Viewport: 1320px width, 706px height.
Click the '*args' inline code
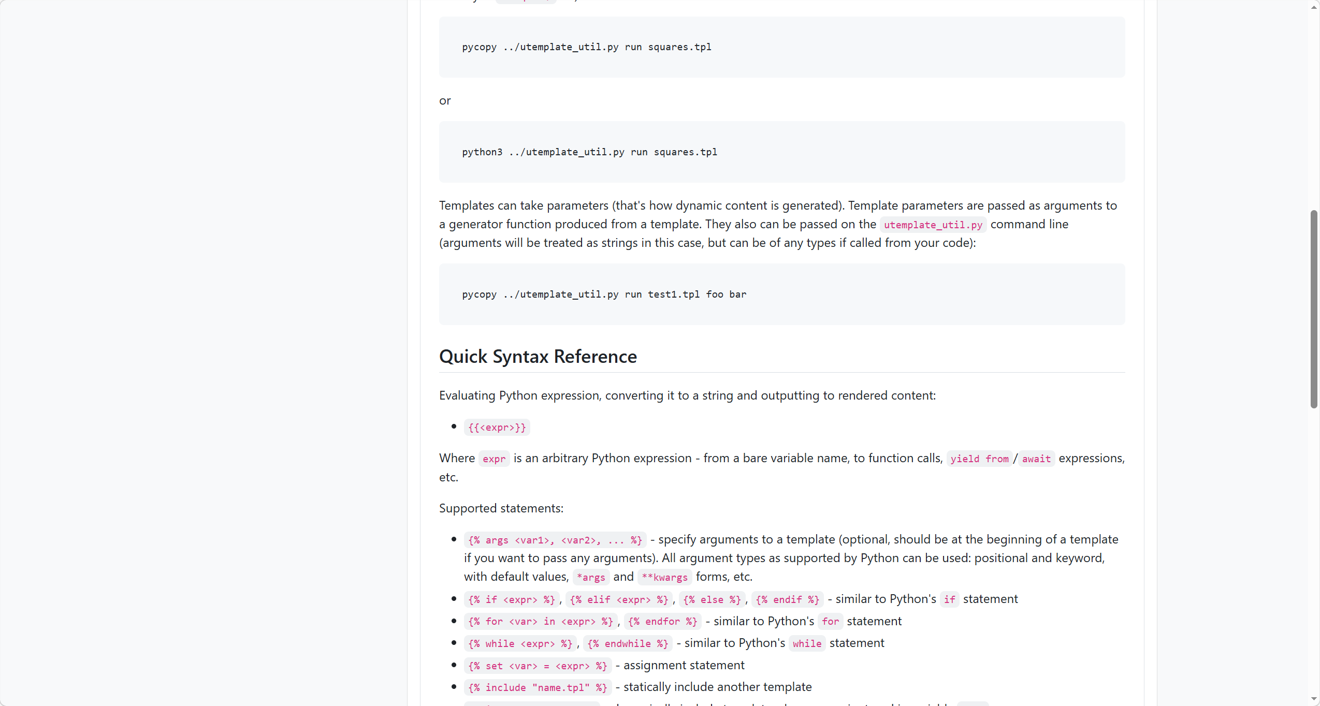point(591,578)
